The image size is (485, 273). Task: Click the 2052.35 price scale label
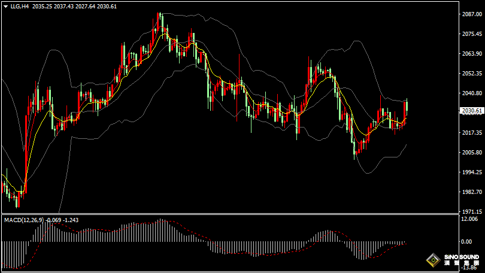coord(472,74)
